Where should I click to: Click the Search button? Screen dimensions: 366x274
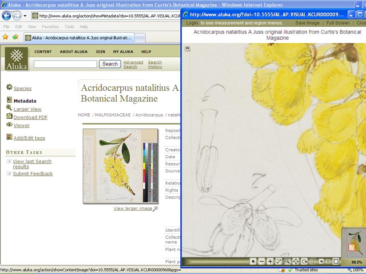pyautogui.click(x=110, y=64)
